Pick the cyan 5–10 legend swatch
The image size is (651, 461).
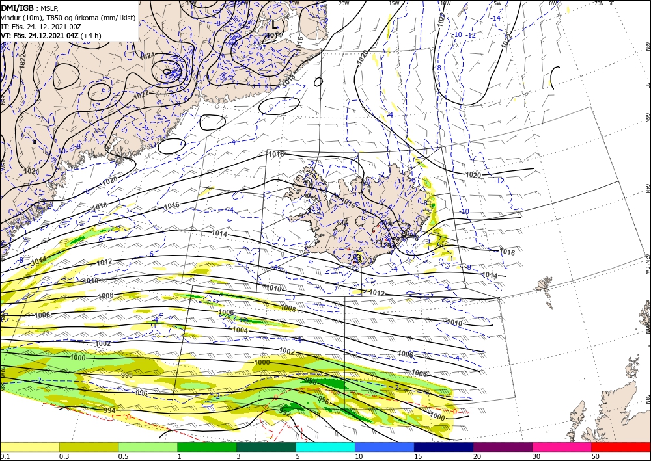[x=325, y=447]
